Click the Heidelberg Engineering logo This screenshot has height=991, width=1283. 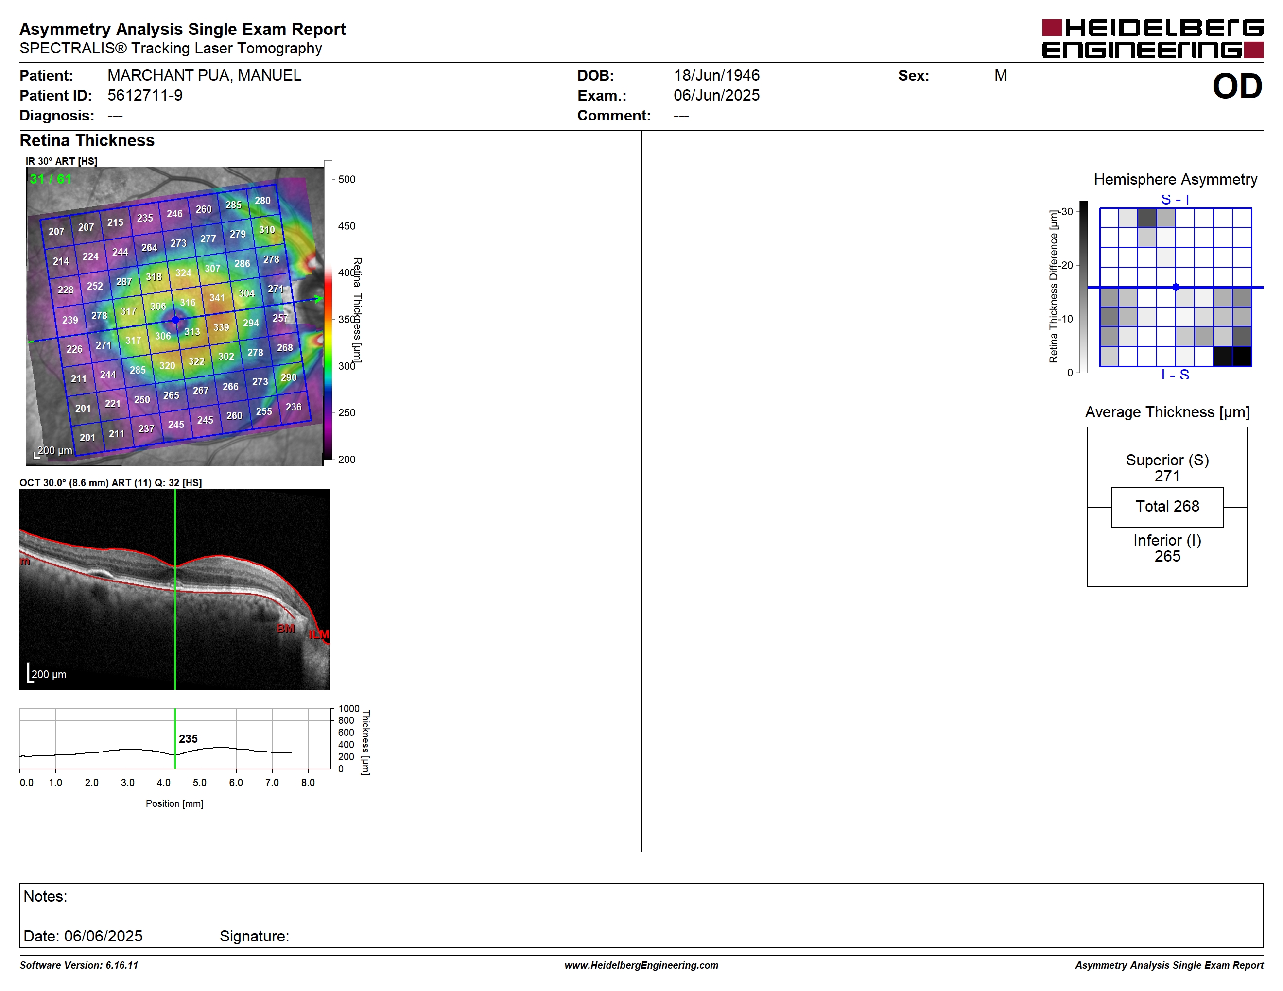pos(1153,39)
